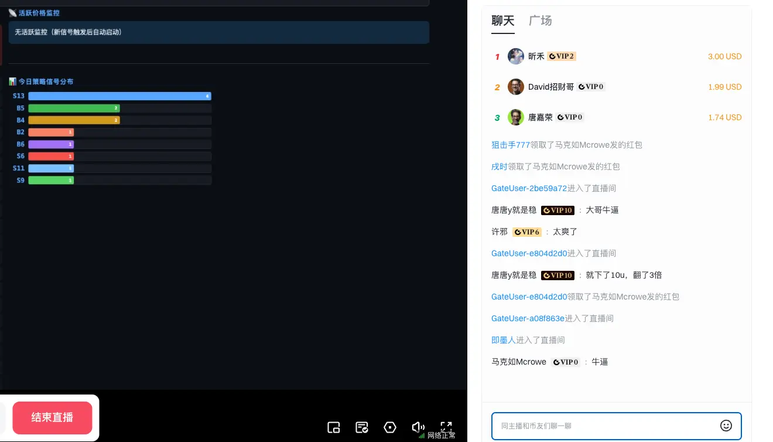Image resolution: width=773 pixels, height=442 pixels.
Task: Click the 无活跃监控 status banner
Action: (x=218, y=32)
